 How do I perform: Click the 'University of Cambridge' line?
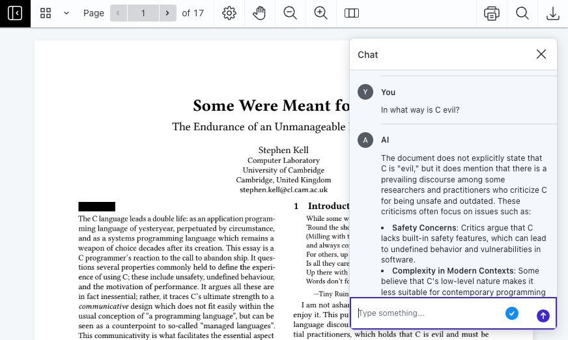pos(283,170)
